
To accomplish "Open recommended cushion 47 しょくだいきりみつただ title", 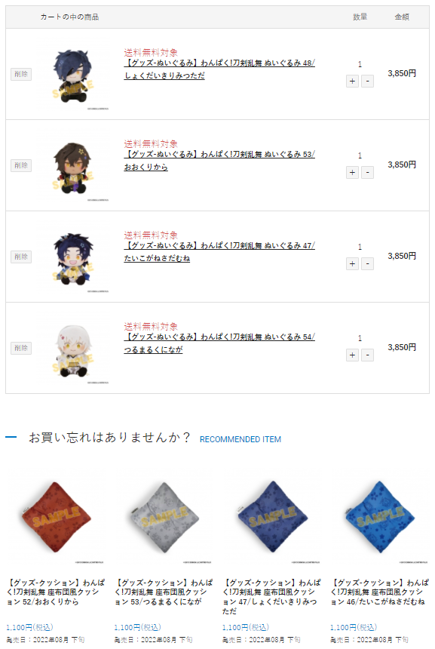I will point(271,596).
